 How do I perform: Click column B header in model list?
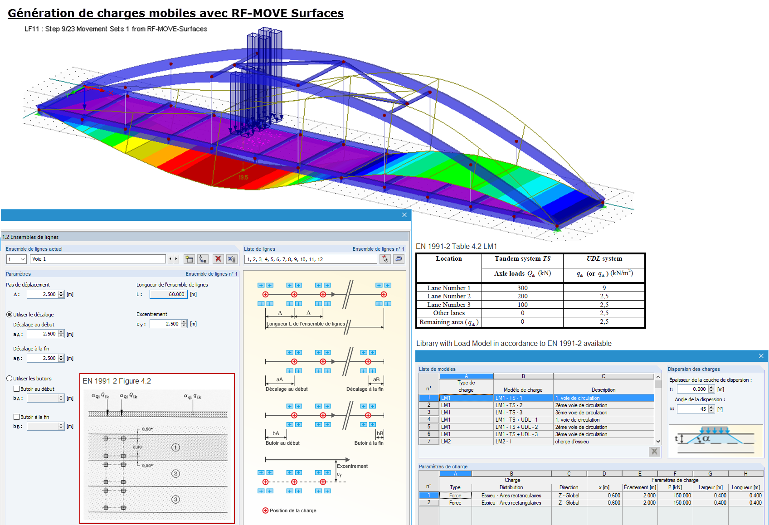point(523,376)
